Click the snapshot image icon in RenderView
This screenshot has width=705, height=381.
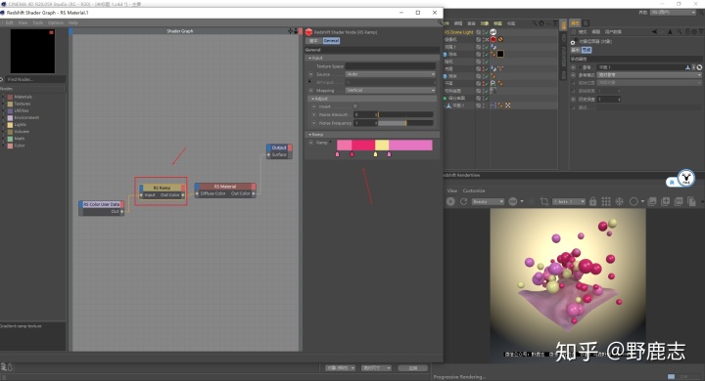click(x=652, y=201)
